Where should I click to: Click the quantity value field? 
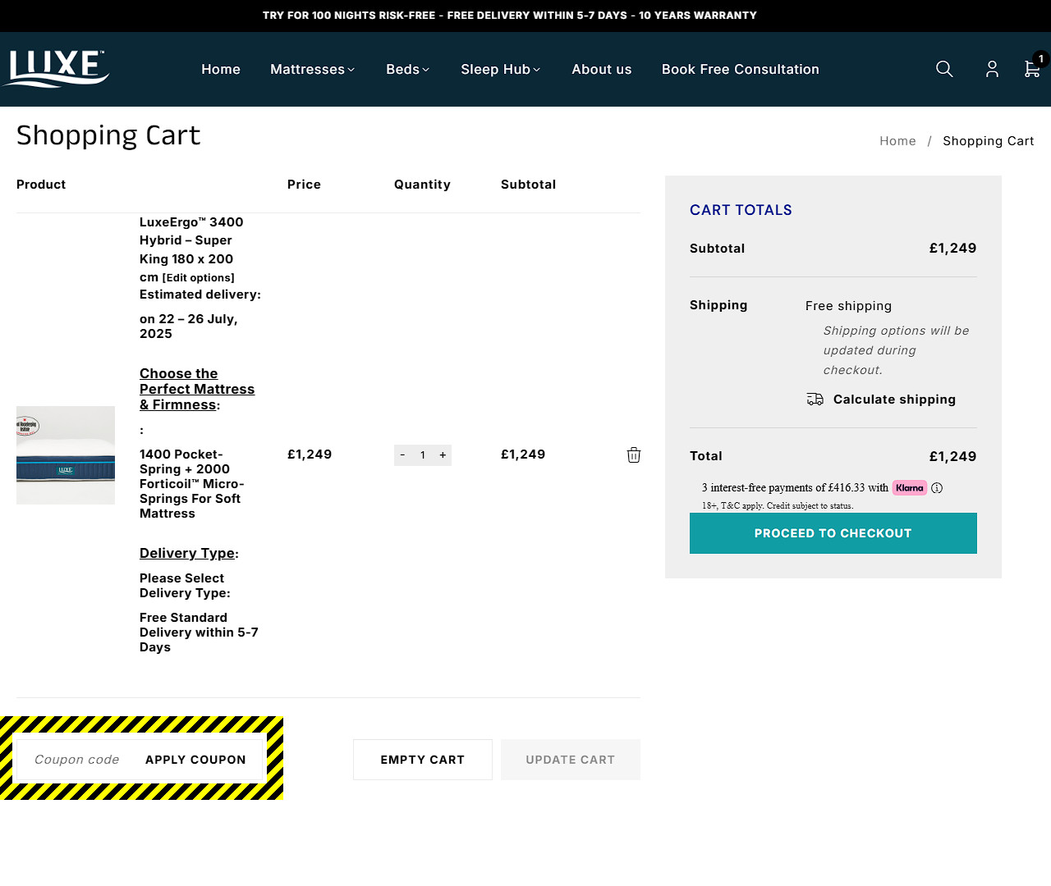tap(423, 455)
